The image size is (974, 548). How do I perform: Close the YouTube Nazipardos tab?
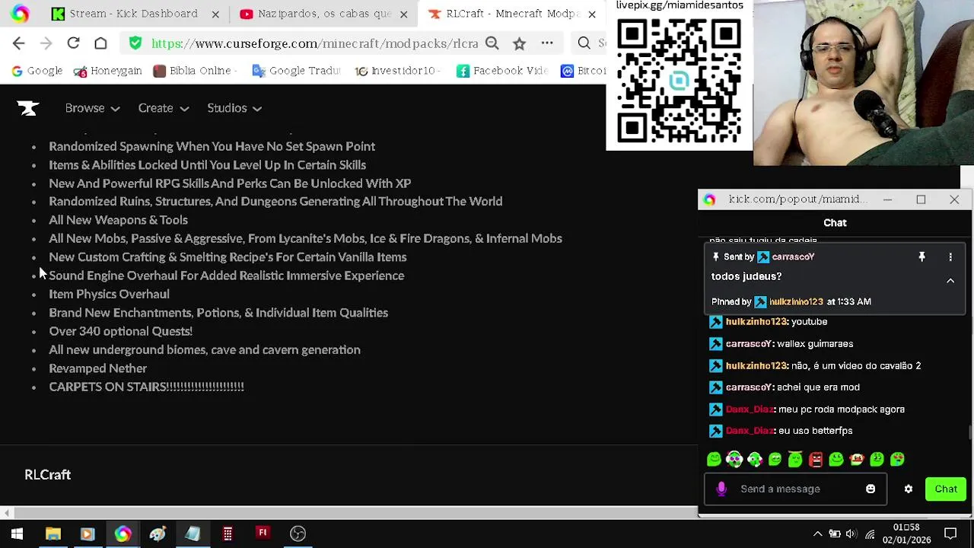point(403,14)
